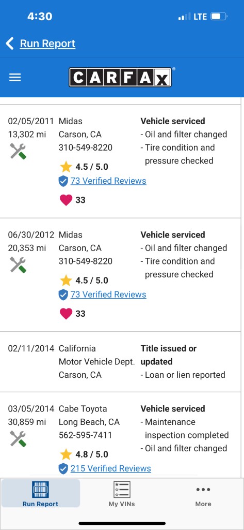Tap the wrench icon for the 03/05/2014 service

coord(18,439)
